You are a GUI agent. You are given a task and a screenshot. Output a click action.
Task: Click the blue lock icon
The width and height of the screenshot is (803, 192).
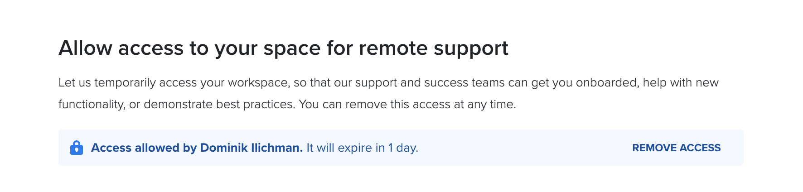77,148
